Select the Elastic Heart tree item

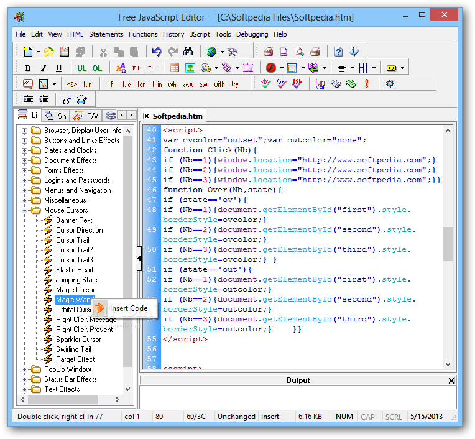tap(75, 270)
